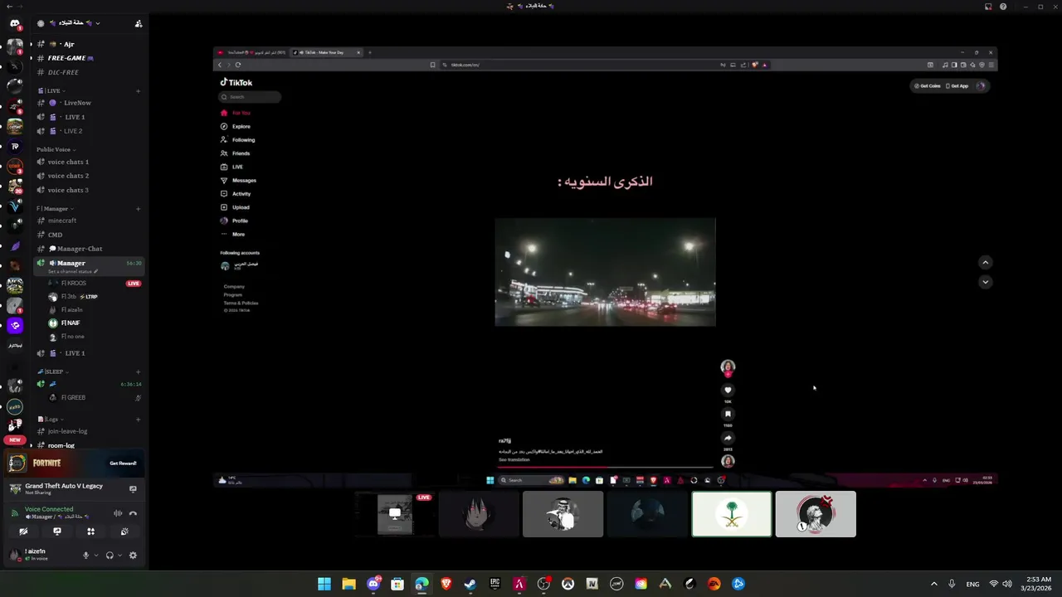Share screen using the Voice panel screen icon
Screen dimensions: 1062x597
tap(57, 531)
